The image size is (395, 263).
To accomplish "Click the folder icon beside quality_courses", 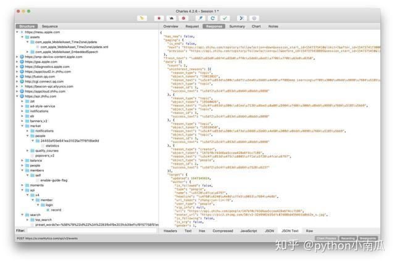I will [33, 151].
